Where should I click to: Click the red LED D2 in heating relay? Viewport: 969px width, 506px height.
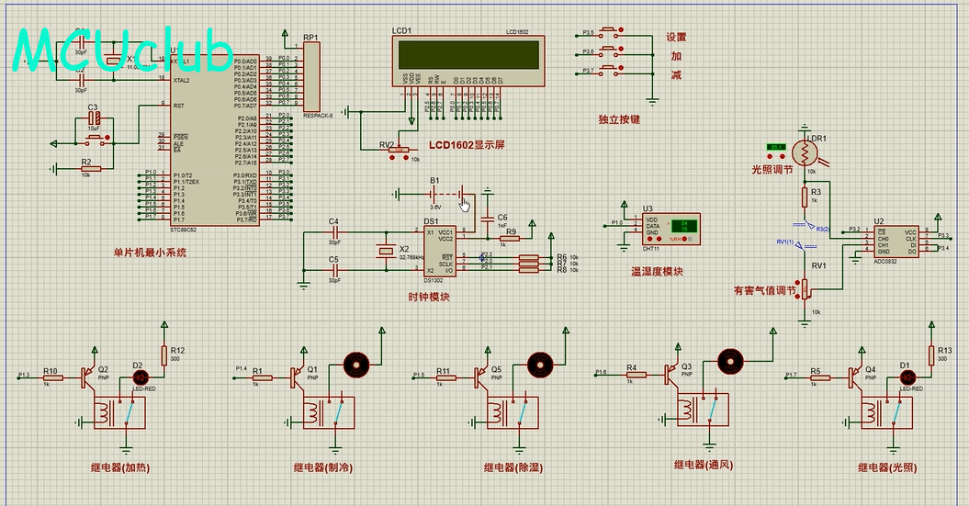pyautogui.click(x=141, y=377)
